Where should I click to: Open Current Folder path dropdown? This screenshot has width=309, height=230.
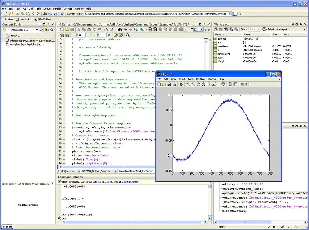tap(230, 14)
